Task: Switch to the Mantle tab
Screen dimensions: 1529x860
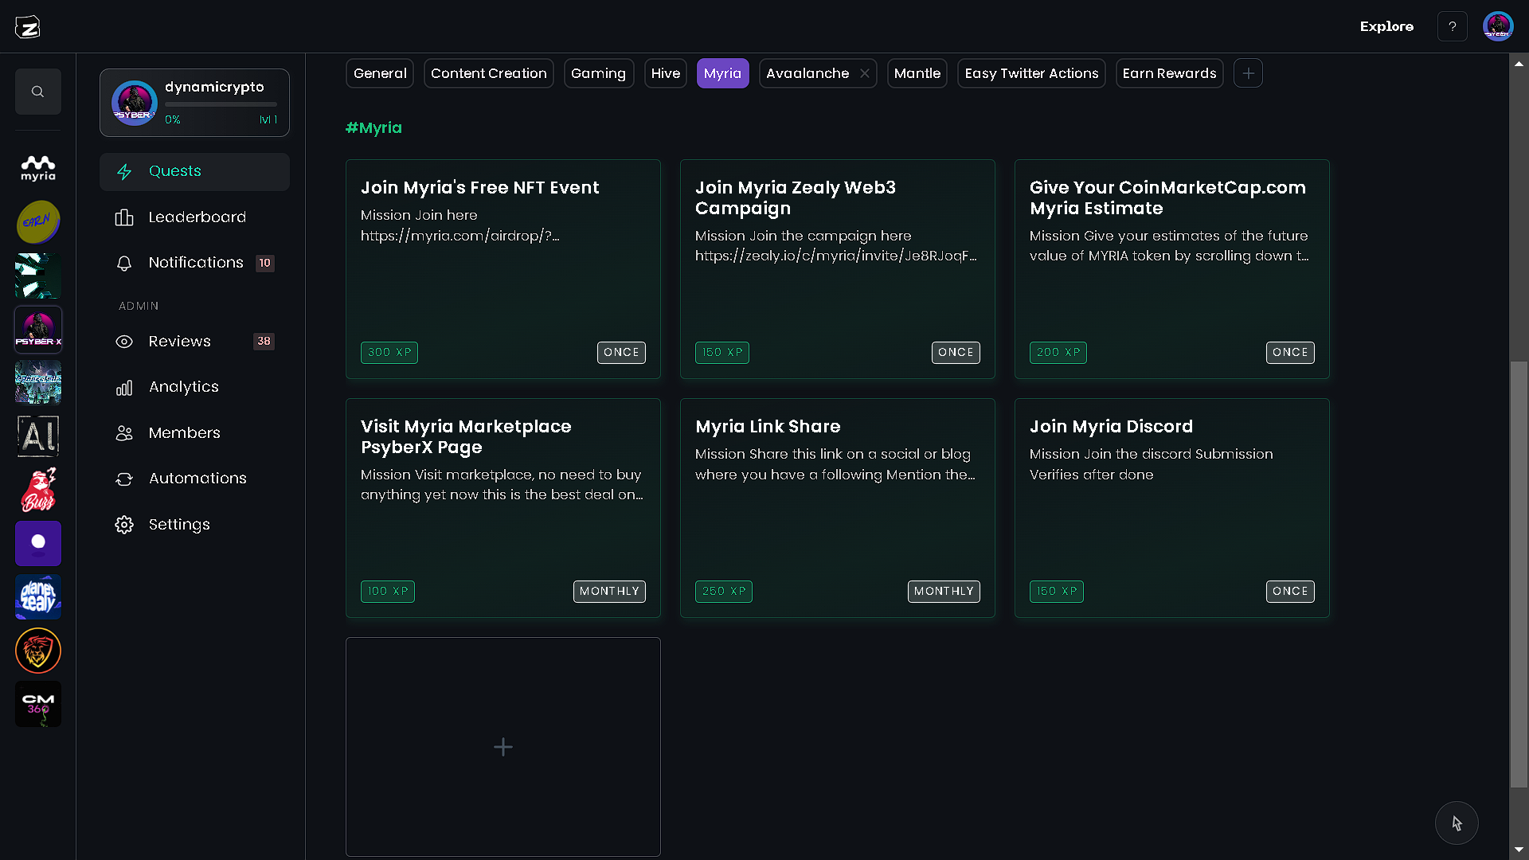Action: click(x=917, y=73)
